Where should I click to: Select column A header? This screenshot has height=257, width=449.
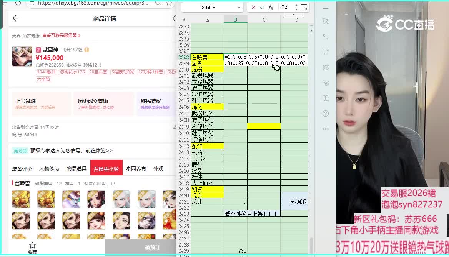207,20
